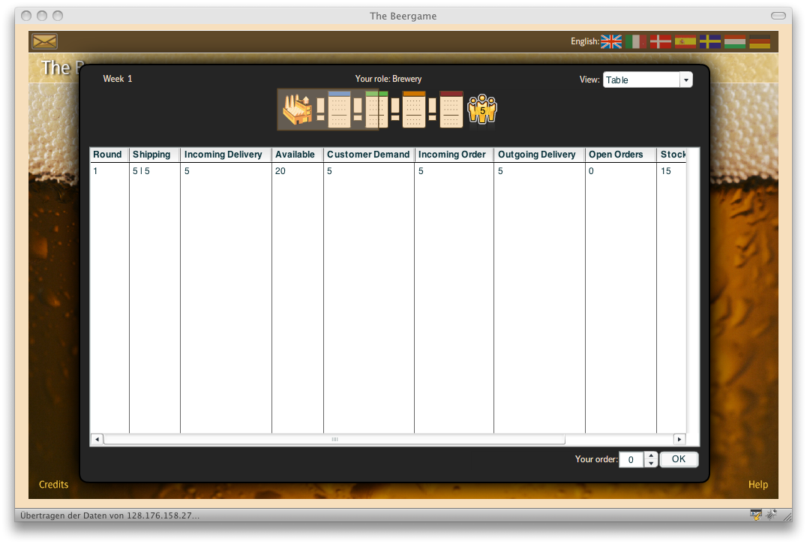The width and height of the screenshot is (807, 544).
Task: Click the Available column header
Action: click(x=297, y=155)
